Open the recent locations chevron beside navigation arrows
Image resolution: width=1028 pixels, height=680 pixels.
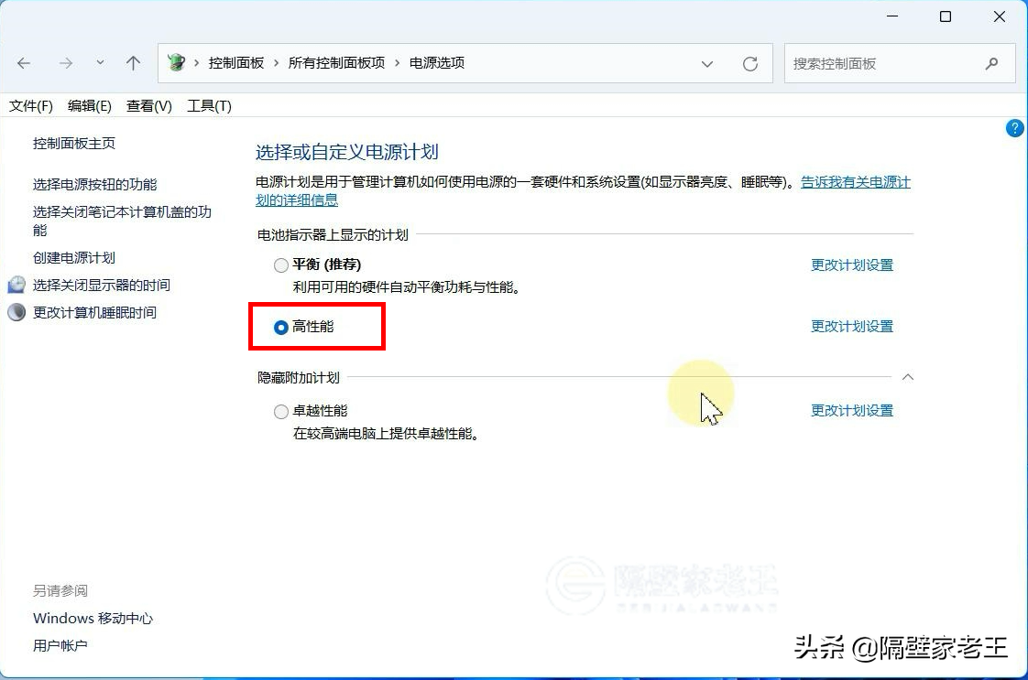tap(99, 63)
